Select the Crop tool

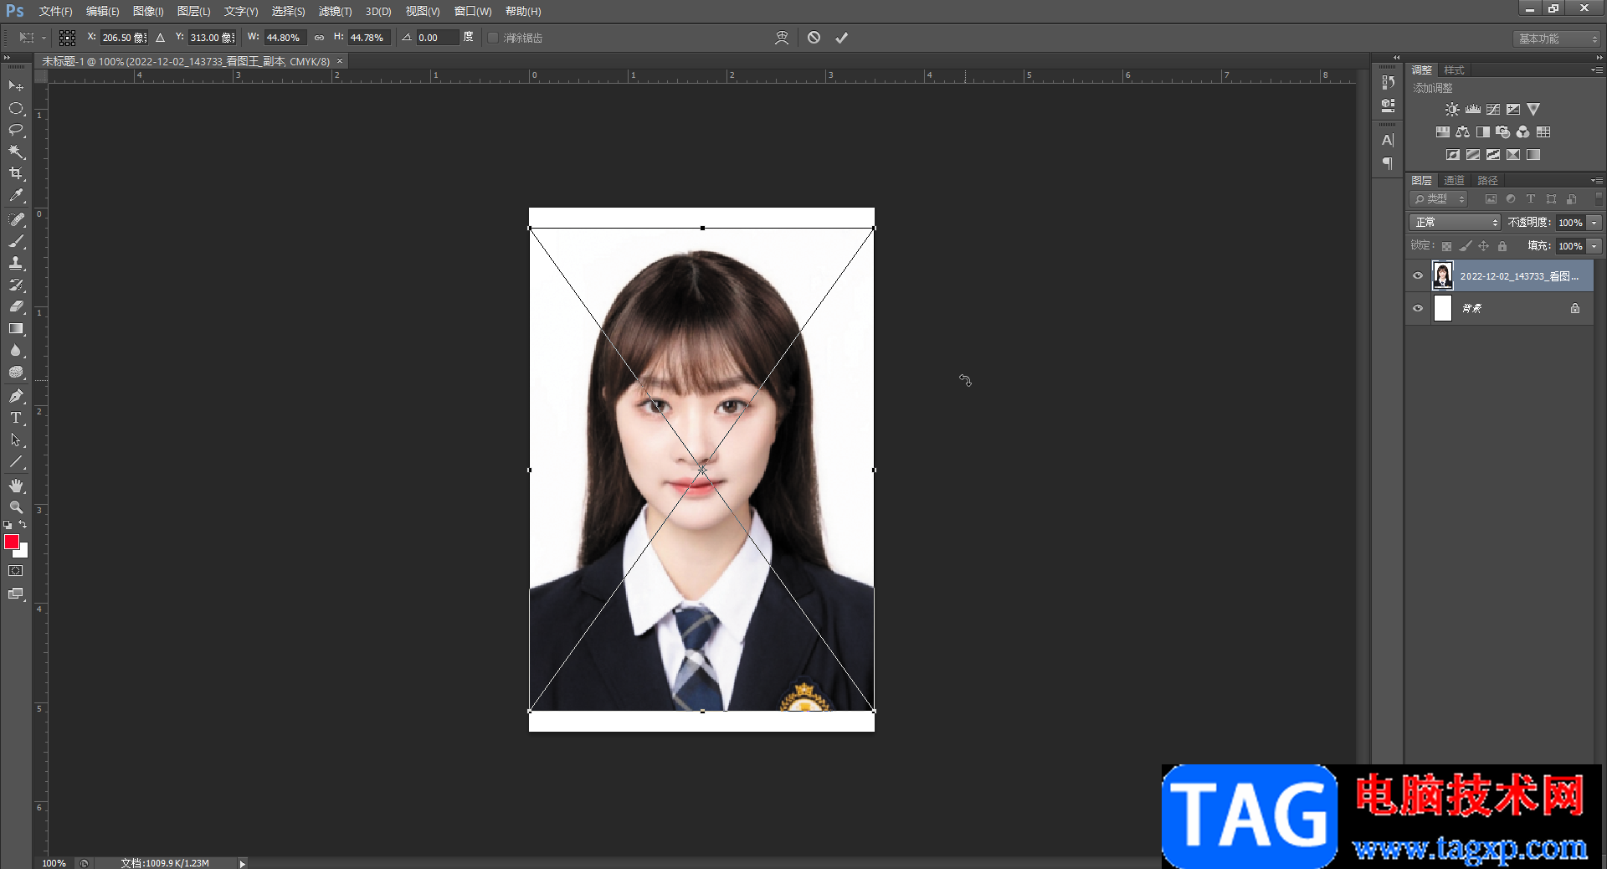pyautogui.click(x=16, y=173)
